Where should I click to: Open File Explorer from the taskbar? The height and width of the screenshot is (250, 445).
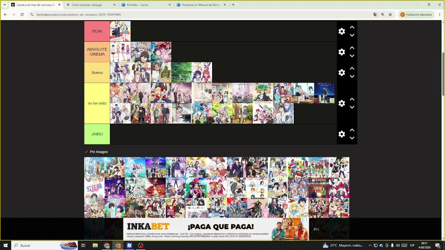click(x=95, y=245)
